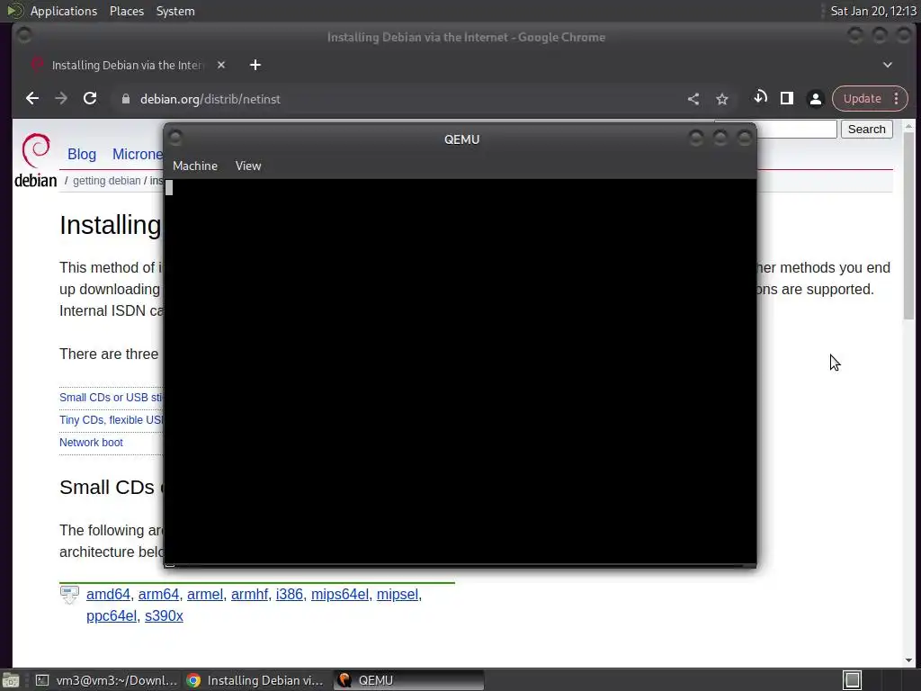Image resolution: width=921 pixels, height=691 pixels.
Task: Share this page using the share icon
Action: [x=693, y=99]
